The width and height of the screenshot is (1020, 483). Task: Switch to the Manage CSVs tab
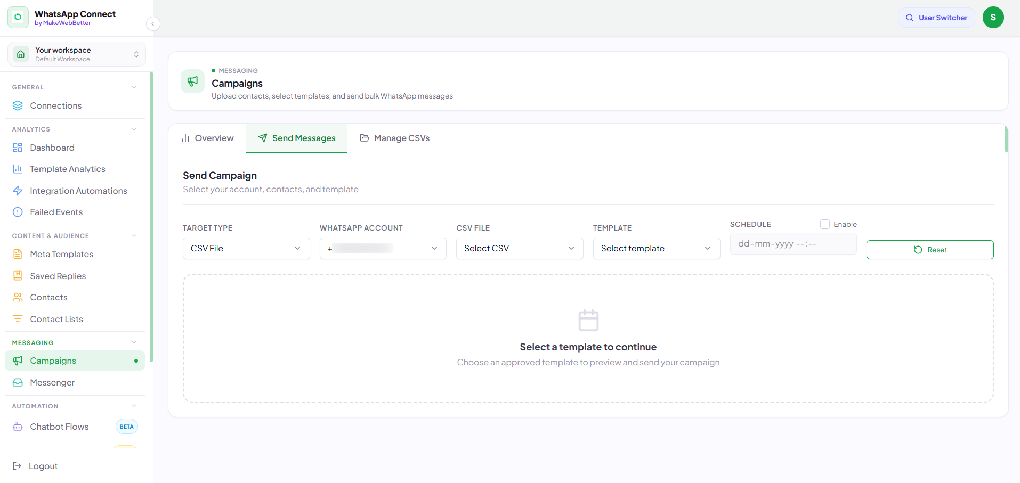point(394,138)
